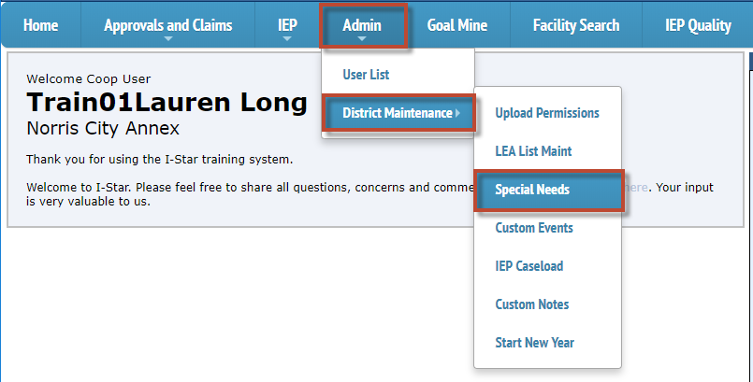753x382 pixels.
Task: Select Special Needs from the submenu
Action: tap(532, 190)
